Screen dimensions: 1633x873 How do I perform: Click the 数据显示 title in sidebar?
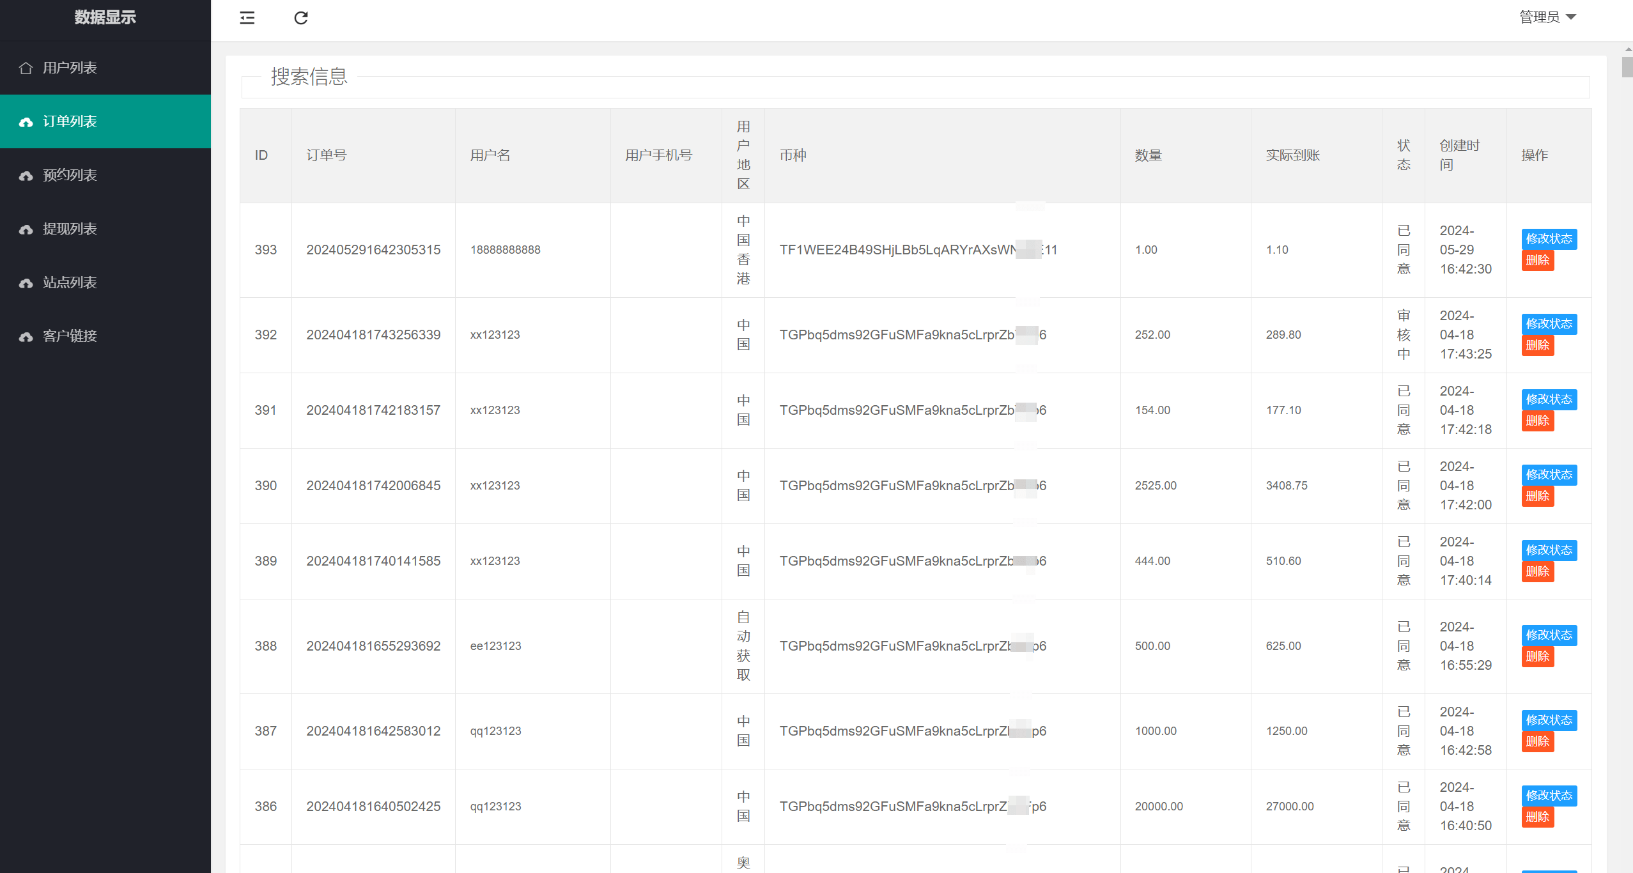click(x=105, y=17)
